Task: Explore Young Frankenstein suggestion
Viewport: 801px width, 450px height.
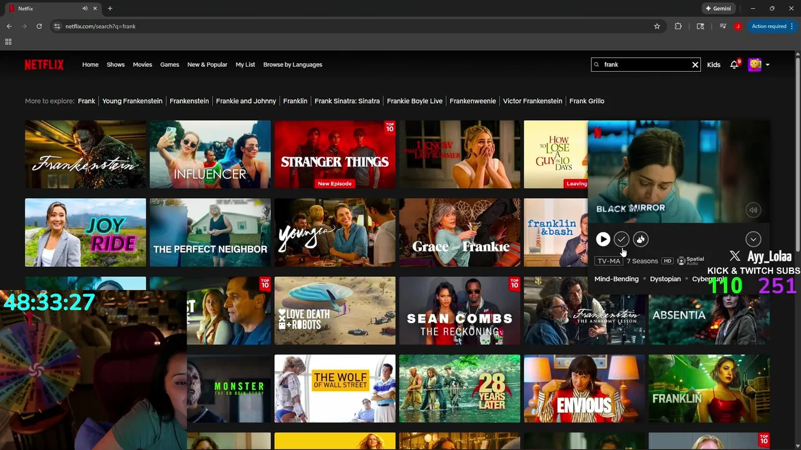Action: 132,101
